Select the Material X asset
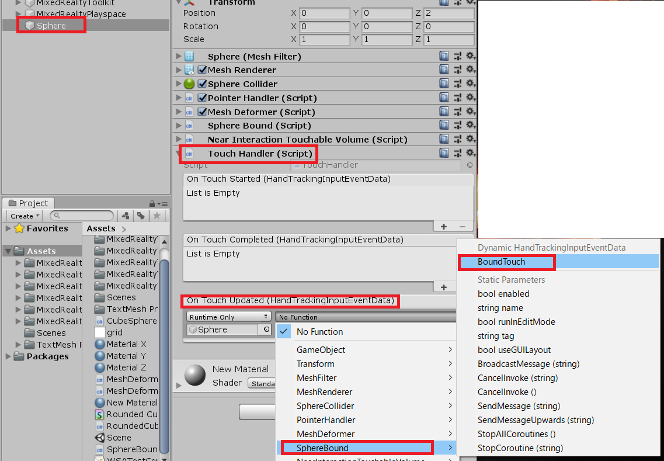 tap(121, 344)
